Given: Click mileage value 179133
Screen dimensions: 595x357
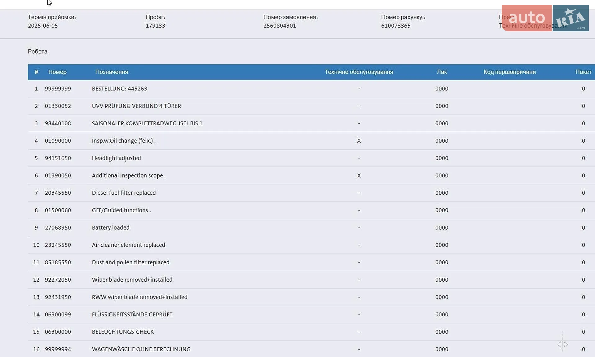Looking at the screenshot, I should pos(155,26).
